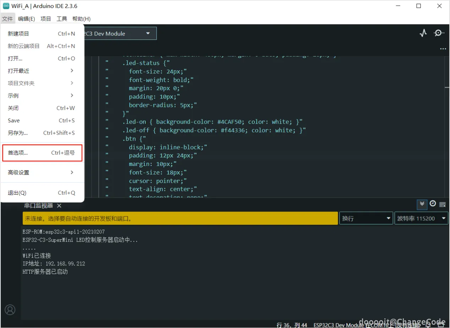450x328 pixels.
Task: Choose 新建项目 from the file menu
Action: (x=42, y=34)
